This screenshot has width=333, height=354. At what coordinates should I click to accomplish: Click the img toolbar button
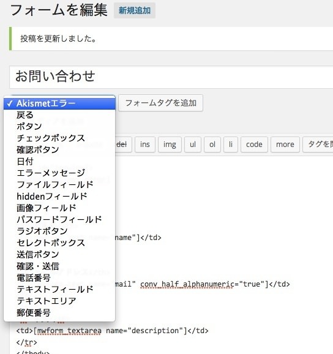(170, 145)
